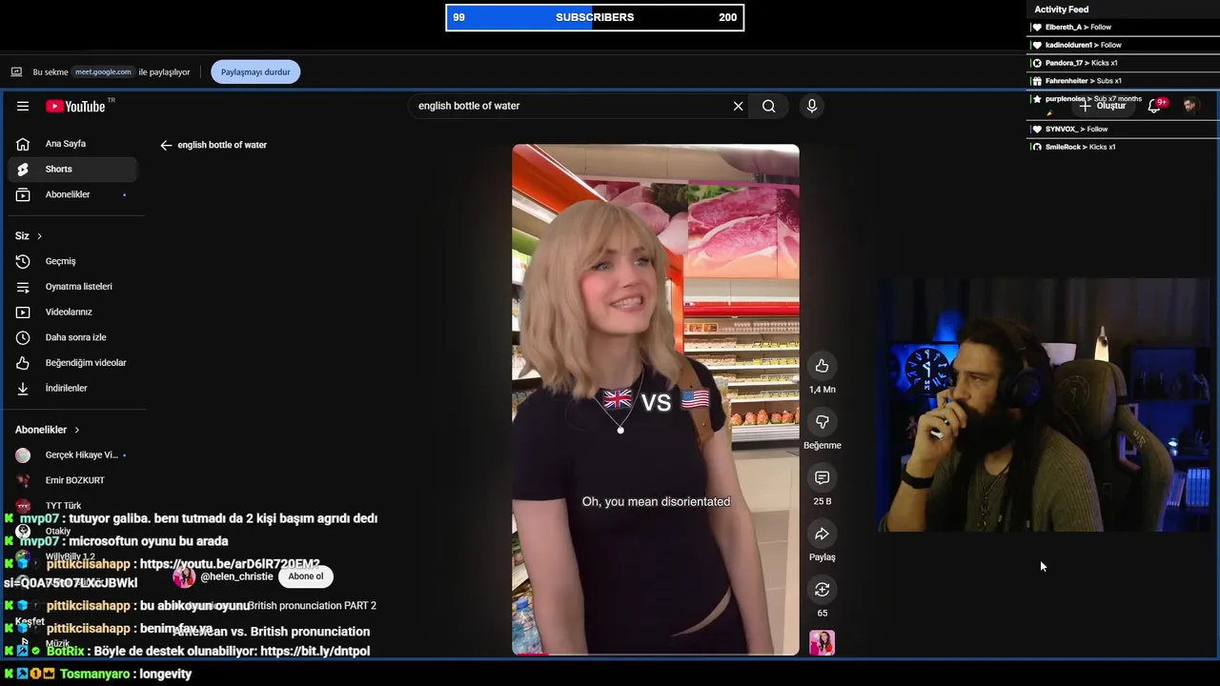Click Fahrenheiter Subs x1 entry
Screen dimensions: 1220x686
click(x=1123, y=81)
